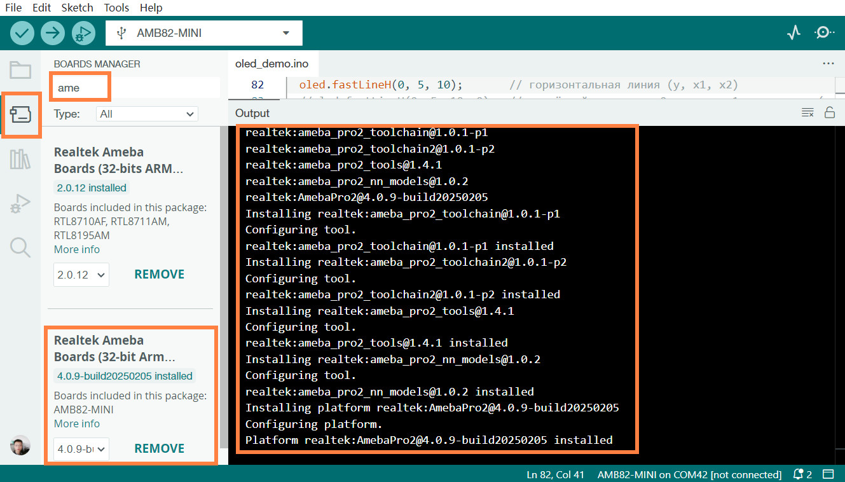
Task: Select the oled_demo.ino editor tab
Action: click(x=272, y=64)
